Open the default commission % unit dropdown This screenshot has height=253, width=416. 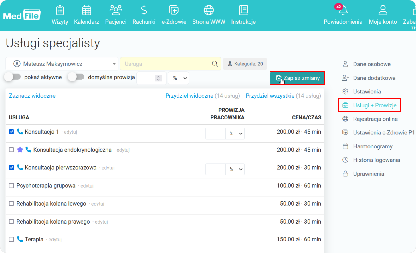pyautogui.click(x=179, y=78)
